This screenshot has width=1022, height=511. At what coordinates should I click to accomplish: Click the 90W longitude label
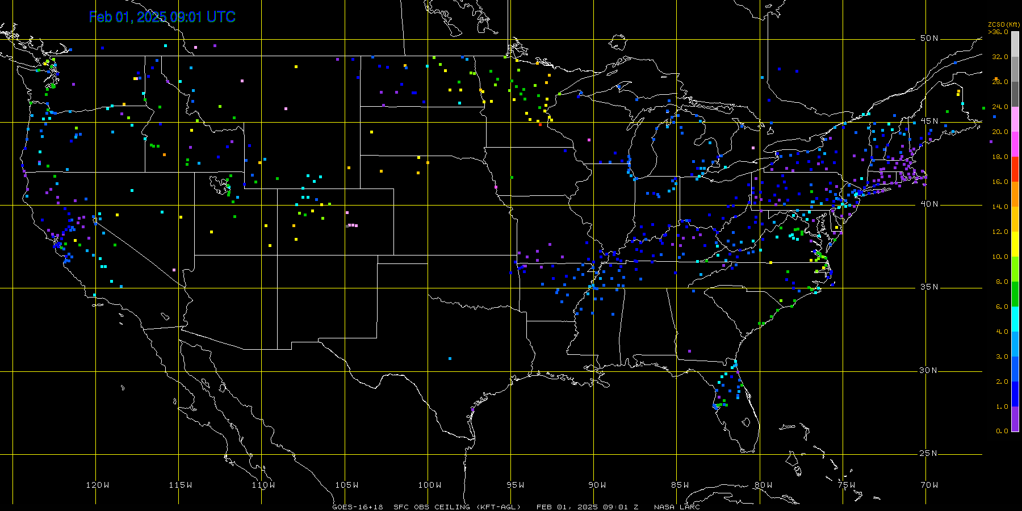597,485
